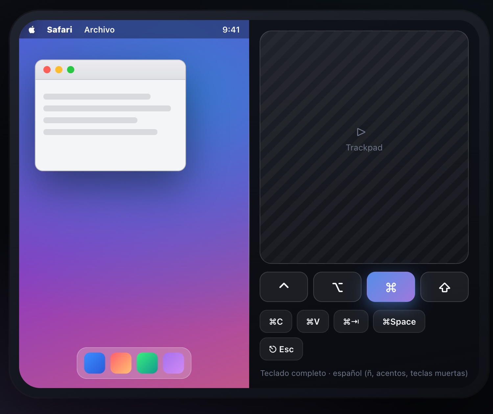Tap the Esc key button
493x414 pixels.
click(x=281, y=349)
